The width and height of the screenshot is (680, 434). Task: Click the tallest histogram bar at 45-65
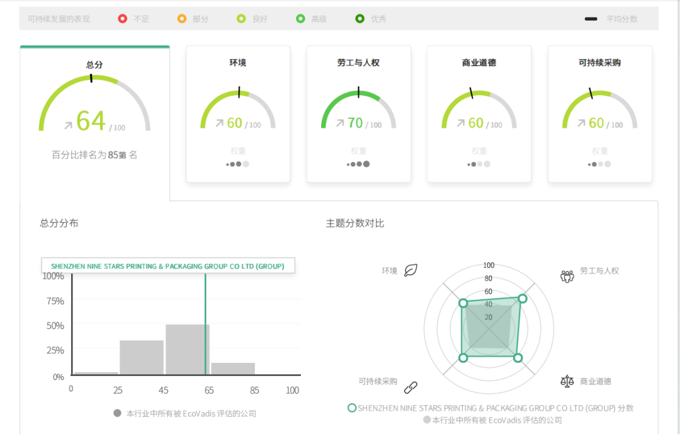click(x=188, y=349)
